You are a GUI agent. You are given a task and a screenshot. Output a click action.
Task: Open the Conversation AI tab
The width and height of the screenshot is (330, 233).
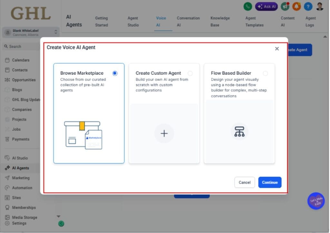(x=188, y=22)
